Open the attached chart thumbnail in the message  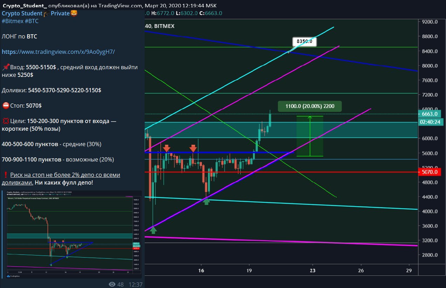coord(71,234)
